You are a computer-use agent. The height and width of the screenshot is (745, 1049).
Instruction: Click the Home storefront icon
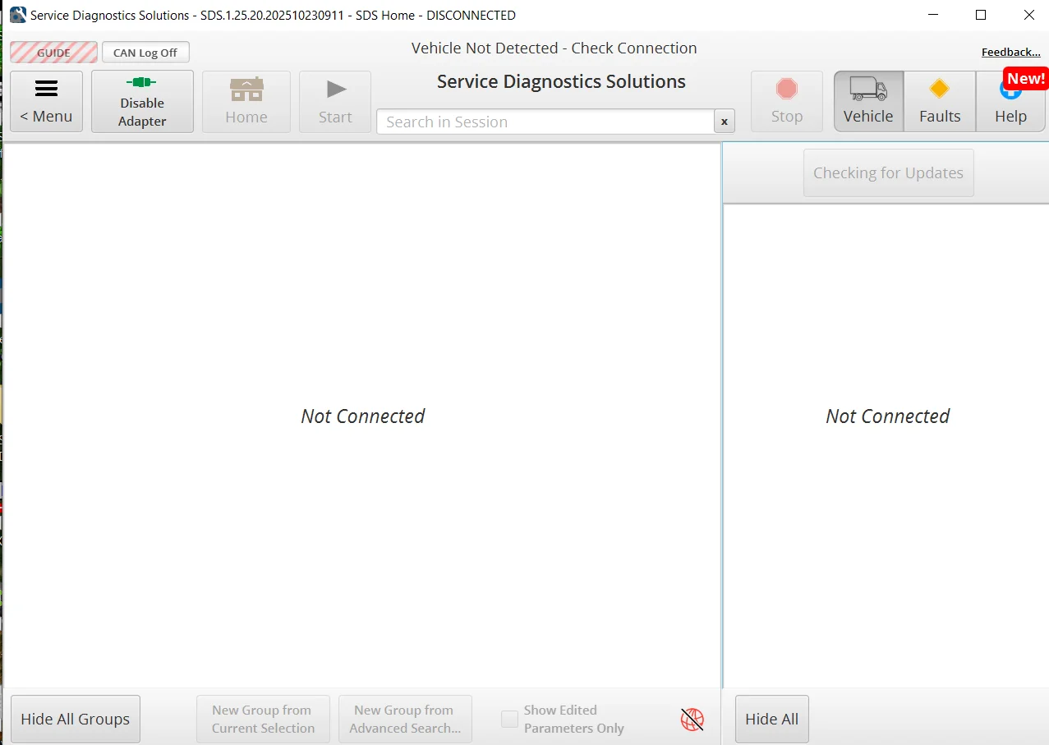point(246,88)
